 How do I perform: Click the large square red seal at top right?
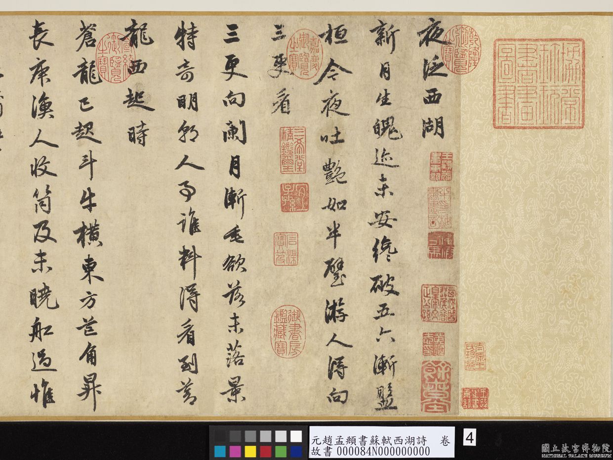(x=539, y=84)
